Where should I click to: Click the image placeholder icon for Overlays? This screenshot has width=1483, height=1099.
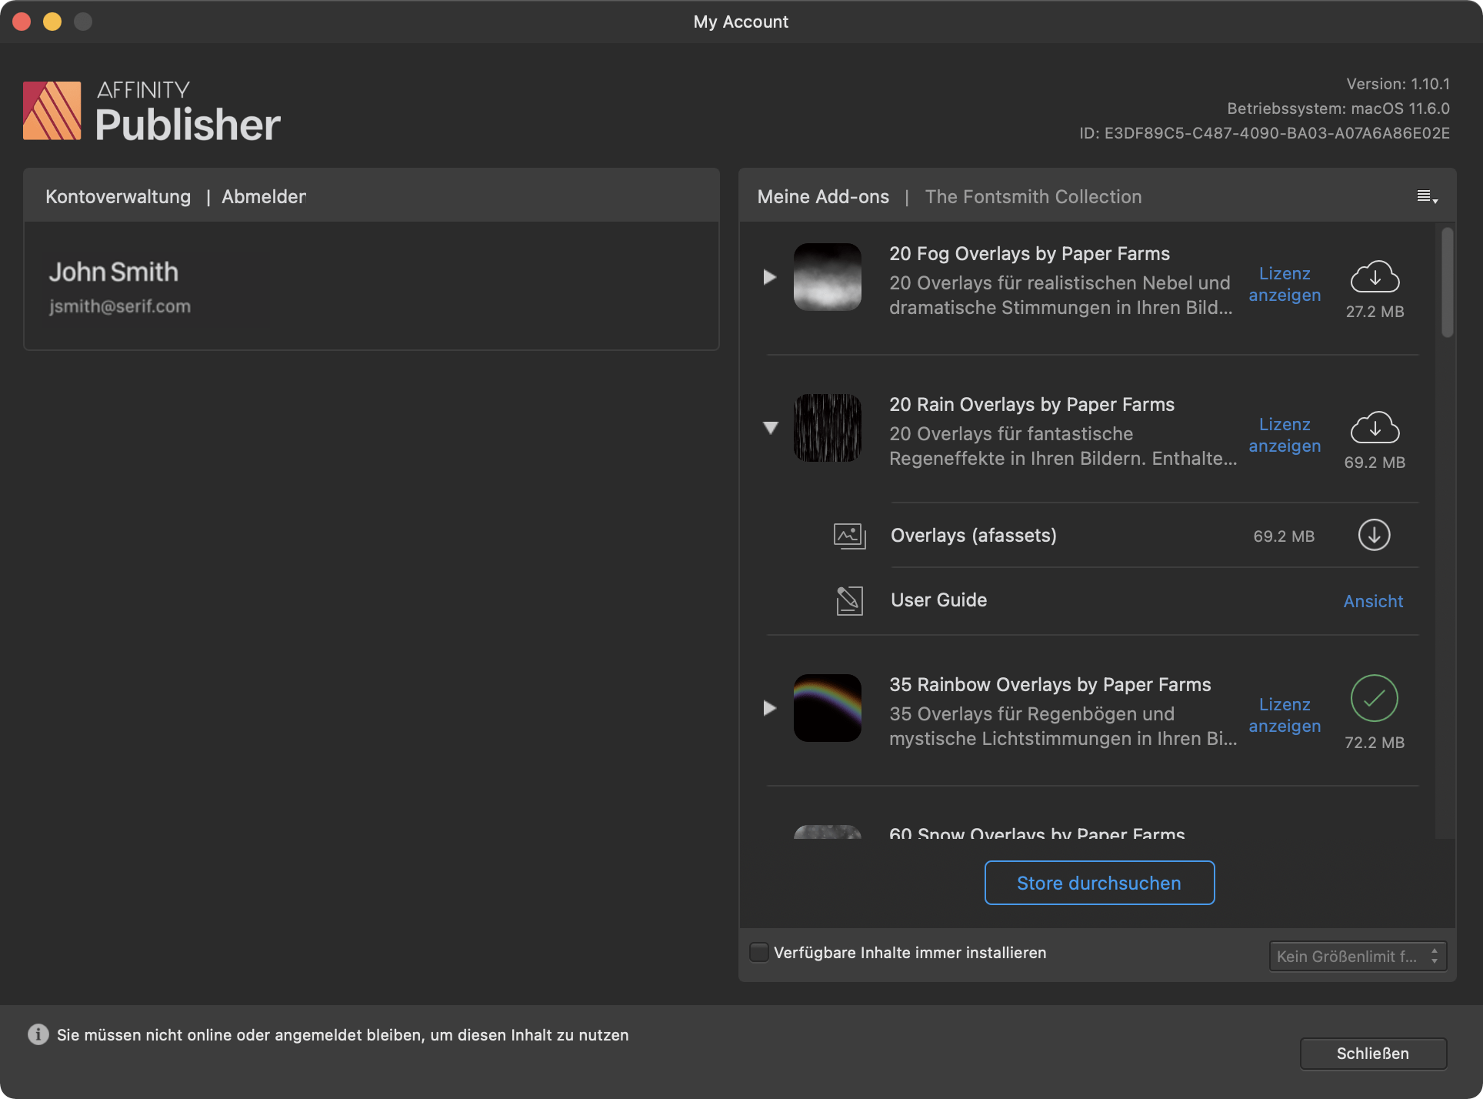848,536
